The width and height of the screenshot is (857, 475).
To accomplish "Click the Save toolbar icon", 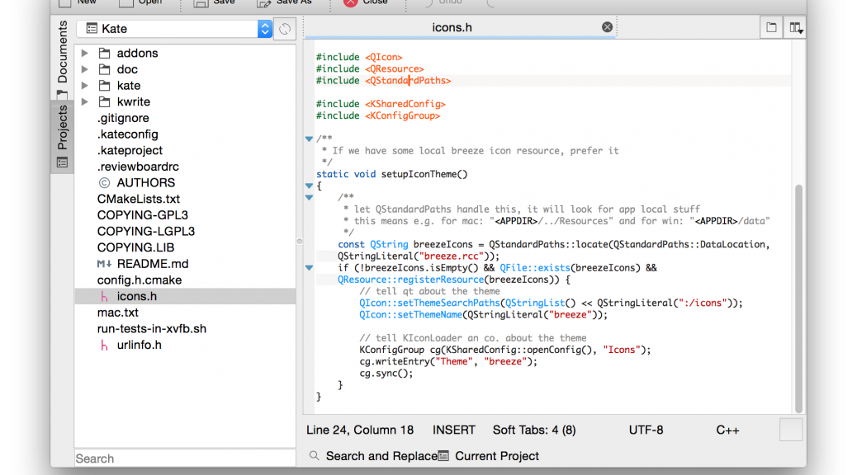I will tap(201, 2).
